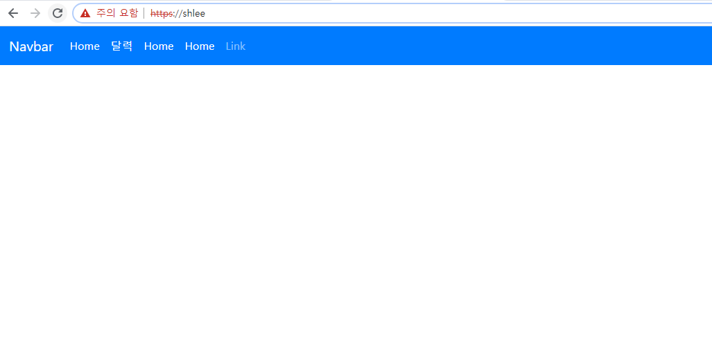Click the dimmed Link nav item
712x360 pixels.
coord(236,46)
